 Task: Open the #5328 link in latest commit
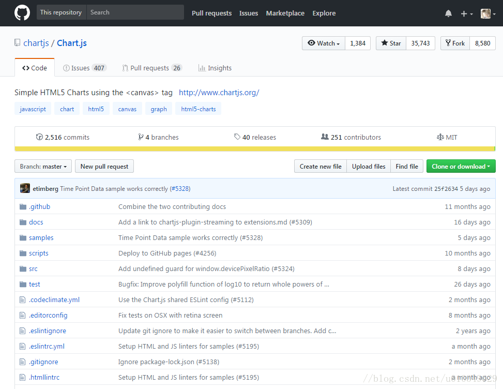pyautogui.click(x=180, y=189)
